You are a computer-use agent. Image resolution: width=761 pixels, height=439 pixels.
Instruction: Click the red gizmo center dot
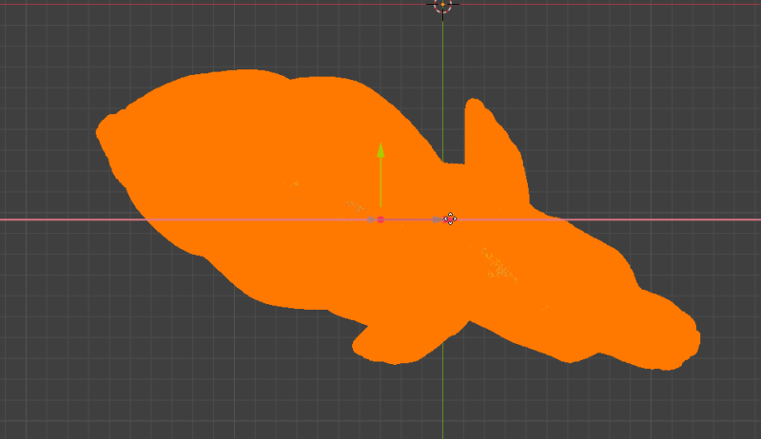380,219
